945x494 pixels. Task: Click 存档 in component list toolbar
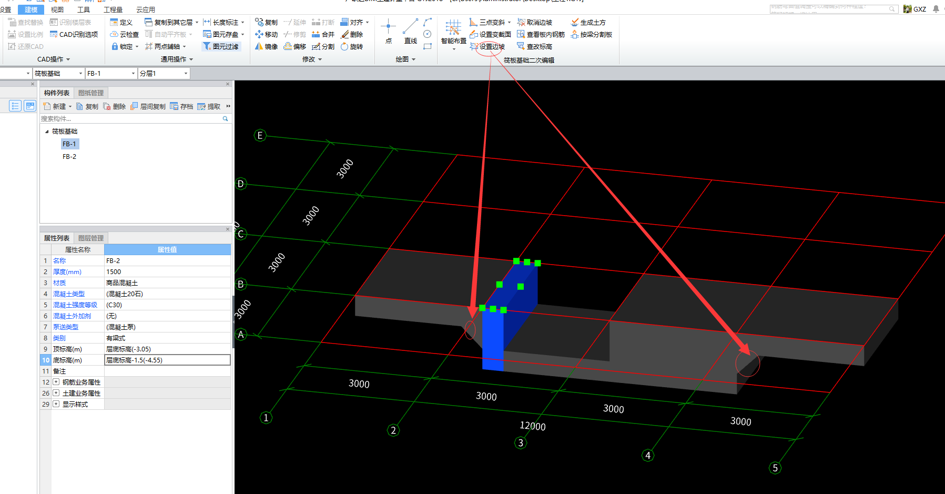coord(181,106)
